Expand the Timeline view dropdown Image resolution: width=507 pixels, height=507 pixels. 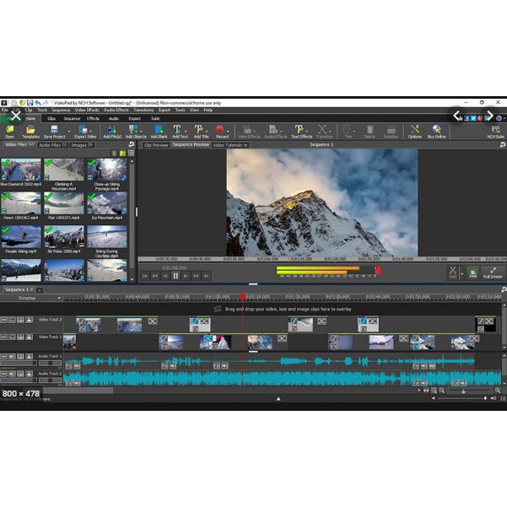(x=59, y=298)
